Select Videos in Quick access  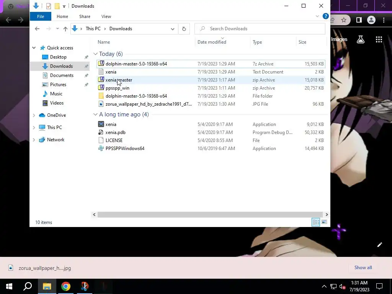(x=57, y=103)
